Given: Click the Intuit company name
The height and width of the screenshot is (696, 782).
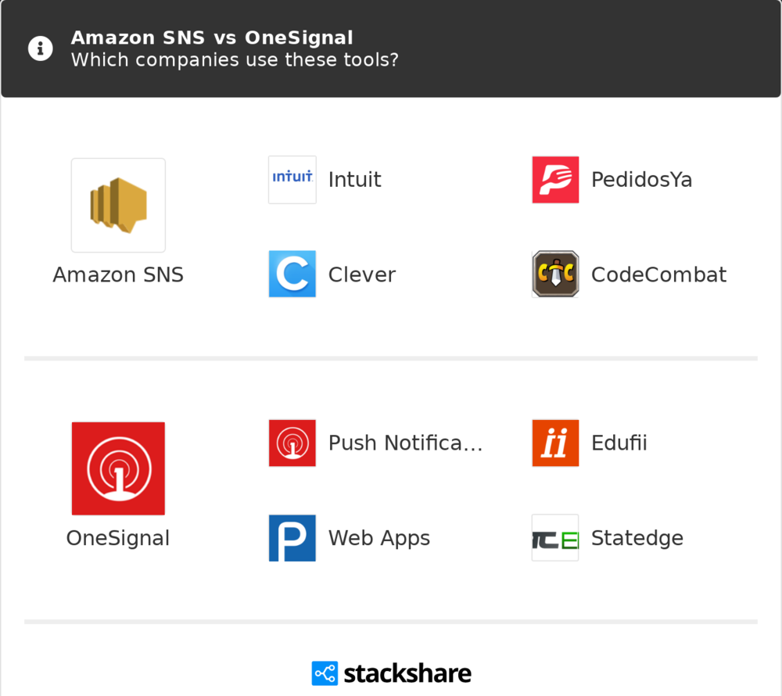Looking at the screenshot, I should (354, 180).
